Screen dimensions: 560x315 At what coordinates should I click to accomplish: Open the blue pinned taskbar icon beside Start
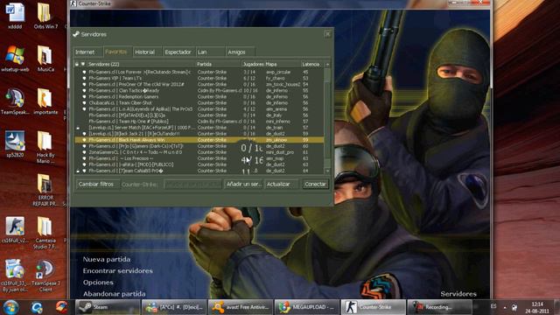coord(37,307)
